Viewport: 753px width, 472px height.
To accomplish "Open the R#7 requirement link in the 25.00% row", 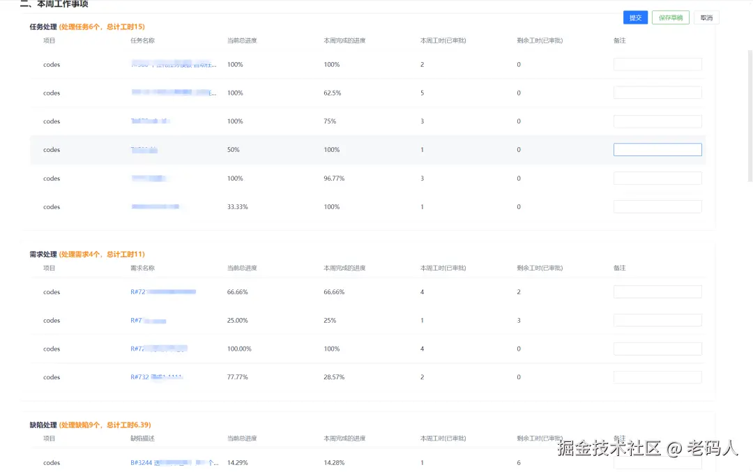I will click(x=149, y=320).
